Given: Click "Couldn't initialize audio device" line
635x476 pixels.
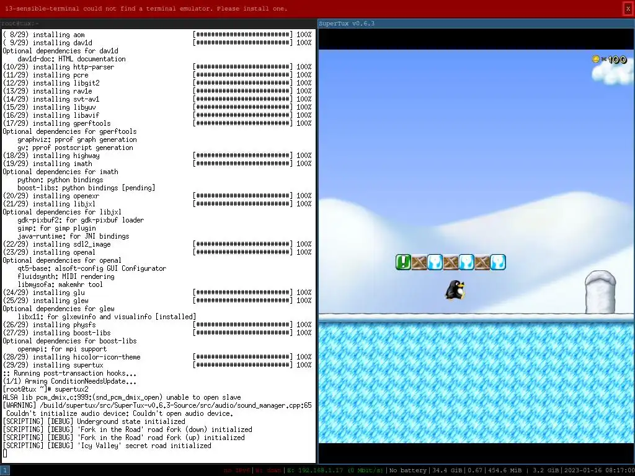Looking at the screenshot, I should (x=120, y=413).
